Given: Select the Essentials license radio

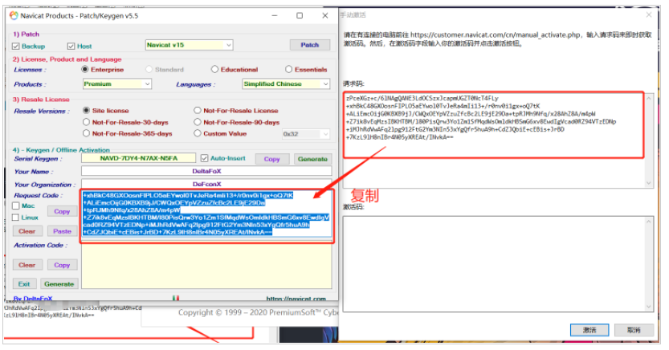Looking at the screenshot, I should pos(289,69).
